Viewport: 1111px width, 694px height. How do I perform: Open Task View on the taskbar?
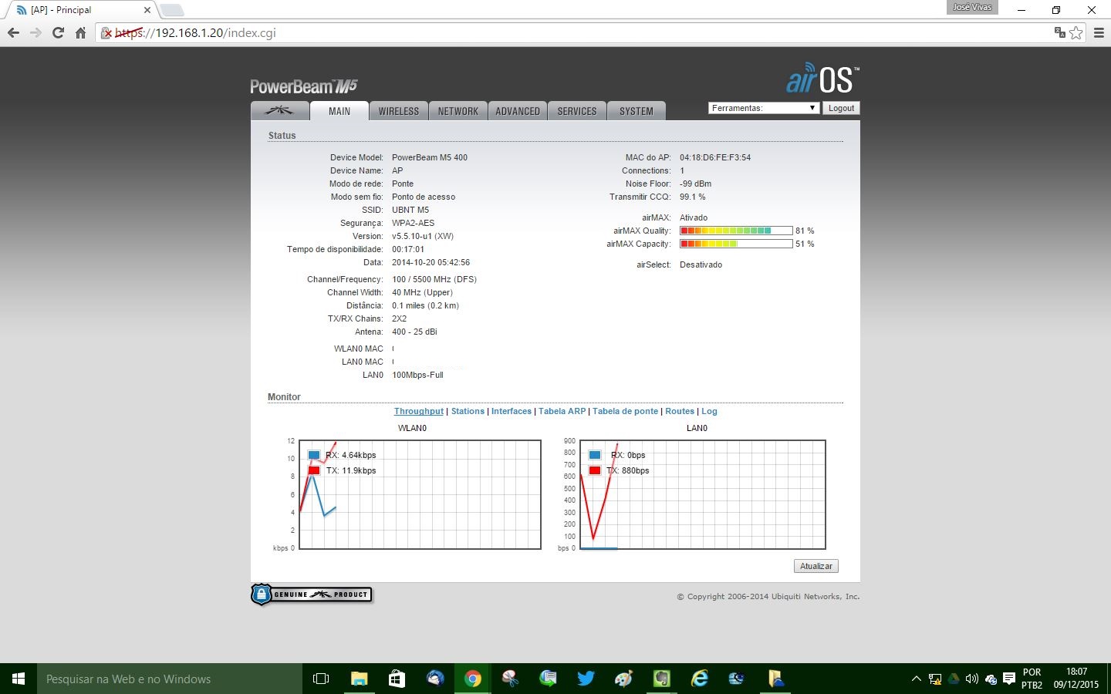321,679
